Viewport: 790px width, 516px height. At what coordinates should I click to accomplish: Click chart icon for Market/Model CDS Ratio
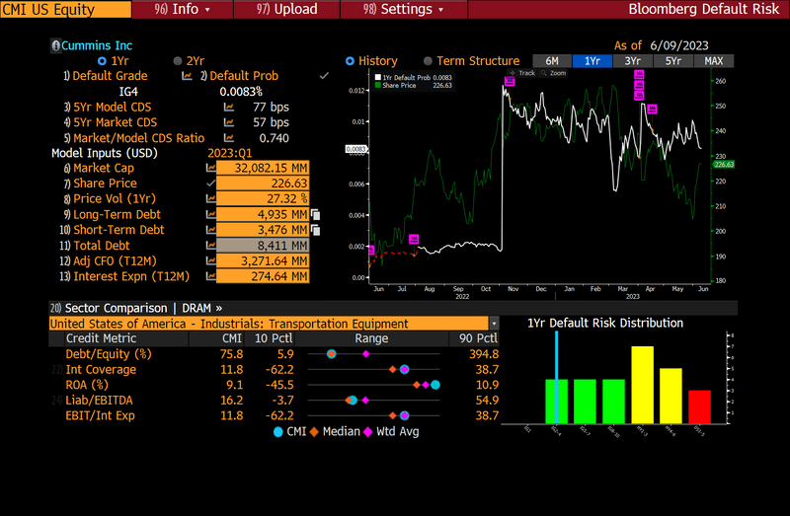(229, 138)
